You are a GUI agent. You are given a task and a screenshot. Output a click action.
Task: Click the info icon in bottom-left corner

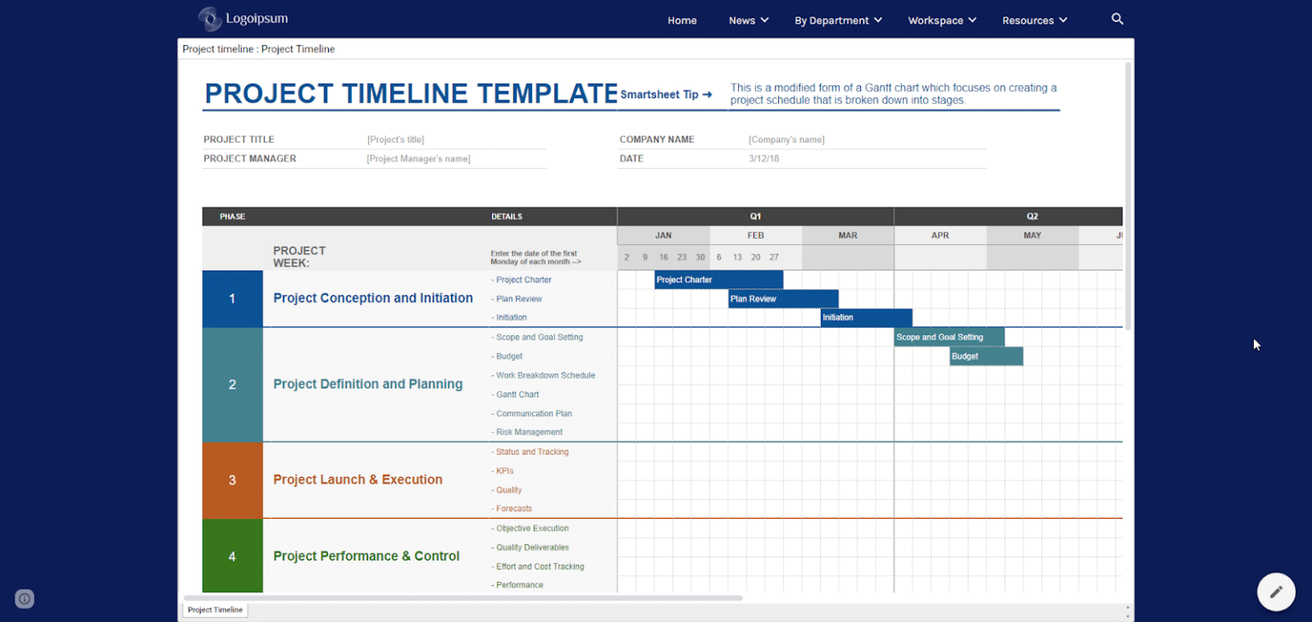pos(24,598)
